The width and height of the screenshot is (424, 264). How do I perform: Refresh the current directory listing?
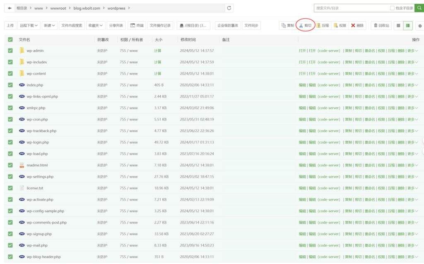point(229,8)
